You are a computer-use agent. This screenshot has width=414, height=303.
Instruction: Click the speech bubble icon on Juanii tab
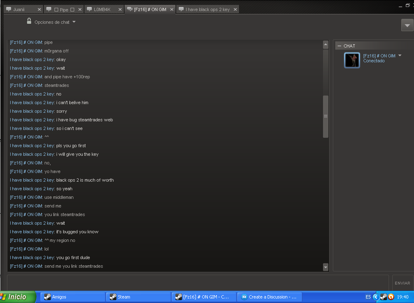(9, 9)
